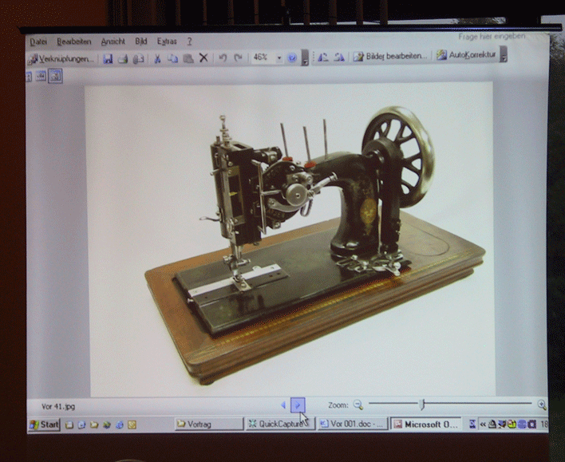The height and width of the screenshot is (462, 565).
Task: Click the Undo arrow icon
Action: coord(223,57)
